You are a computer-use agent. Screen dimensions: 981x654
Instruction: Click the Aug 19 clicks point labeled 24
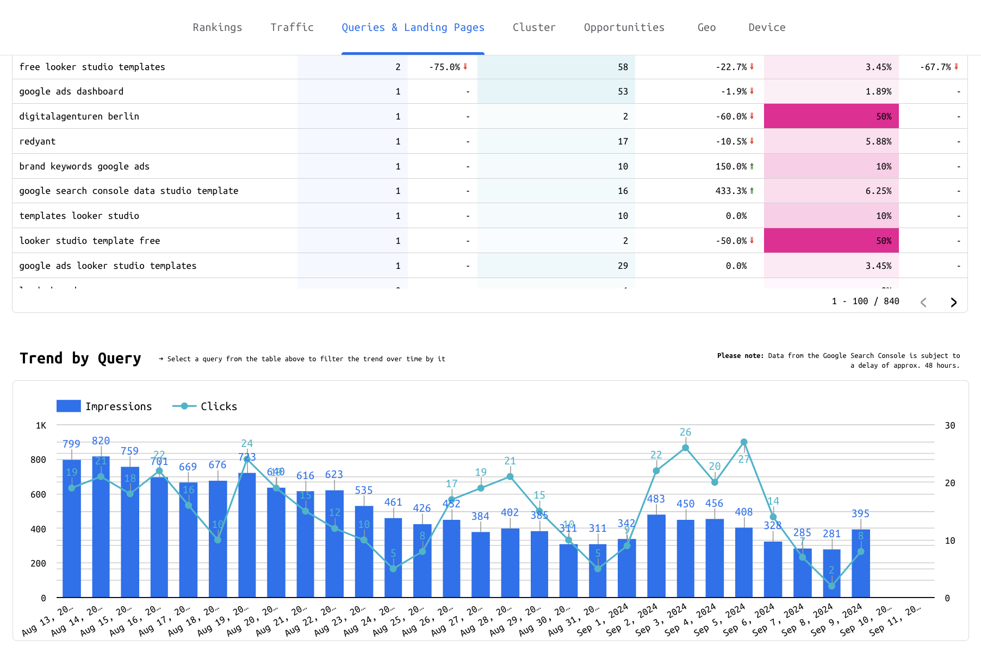[x=247, y=459]
